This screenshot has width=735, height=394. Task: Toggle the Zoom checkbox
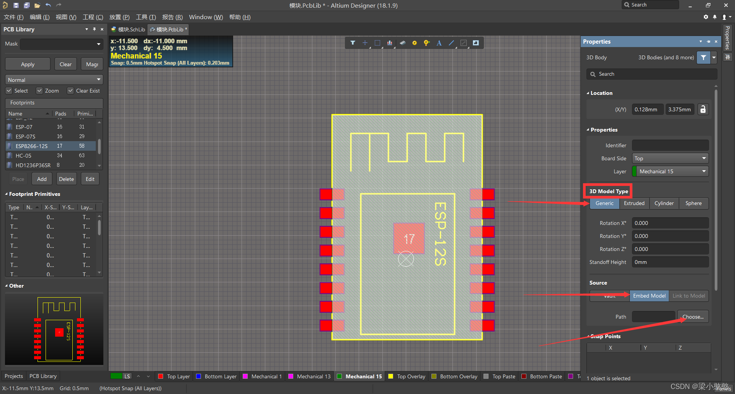tap(39, 91)
